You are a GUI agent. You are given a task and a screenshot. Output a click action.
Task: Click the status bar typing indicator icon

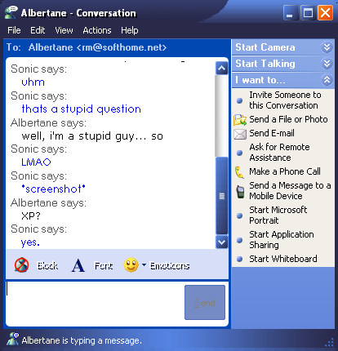tap(13, 339)
